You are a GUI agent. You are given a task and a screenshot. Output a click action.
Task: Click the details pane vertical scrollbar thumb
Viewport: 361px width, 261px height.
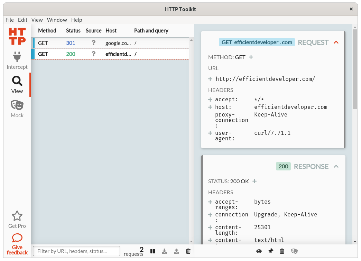point(355,69)
